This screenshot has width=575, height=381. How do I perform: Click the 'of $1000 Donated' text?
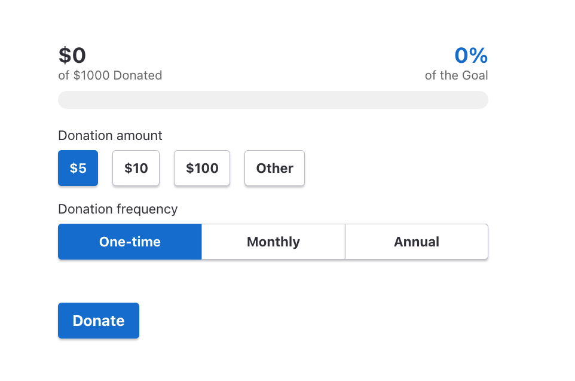(110, 75)
